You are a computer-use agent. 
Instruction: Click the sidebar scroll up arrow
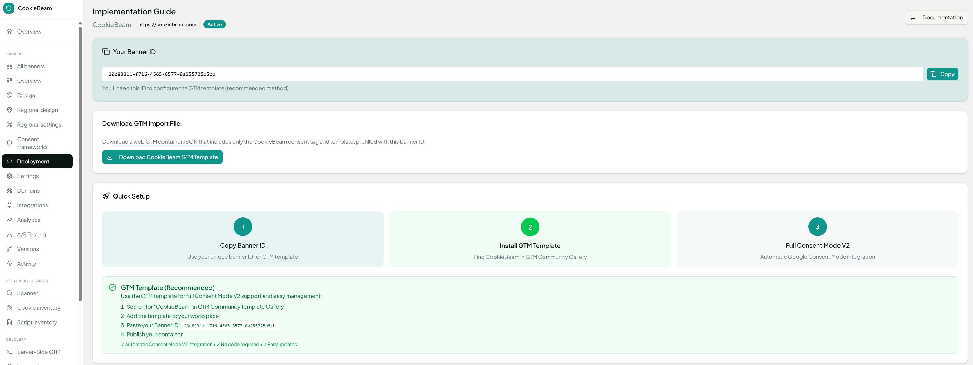coord(80,23)
